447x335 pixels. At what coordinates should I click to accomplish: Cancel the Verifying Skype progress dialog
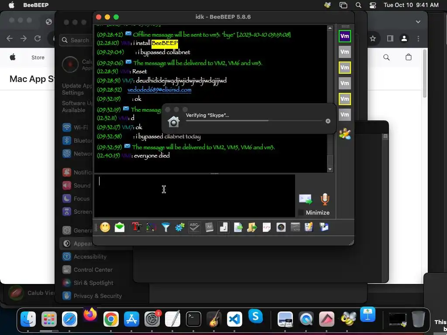coord(328,121)
